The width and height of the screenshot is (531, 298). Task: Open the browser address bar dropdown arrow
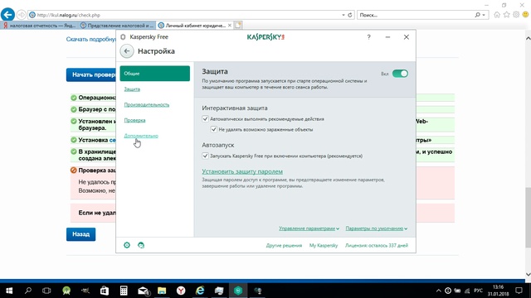[x=343, y=15]
